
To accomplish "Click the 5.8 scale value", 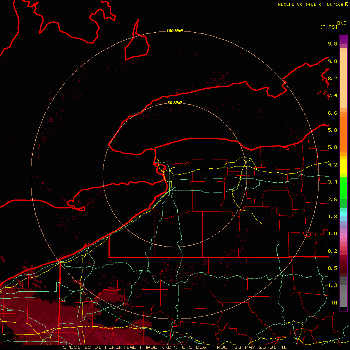I will 332,130.
